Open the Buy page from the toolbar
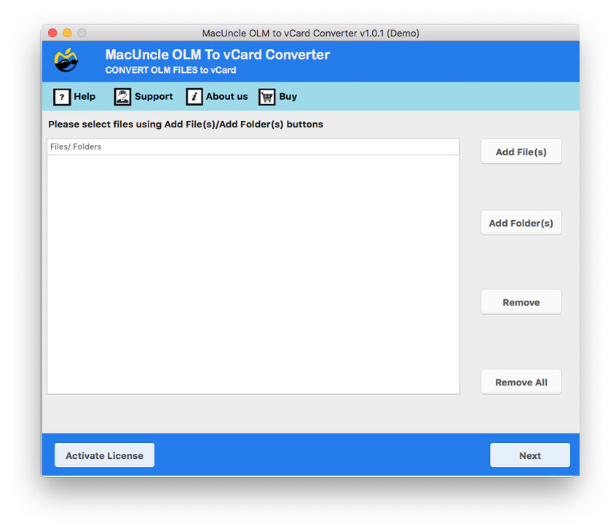This screenshot has width=616, height=531. pos(286,96)
